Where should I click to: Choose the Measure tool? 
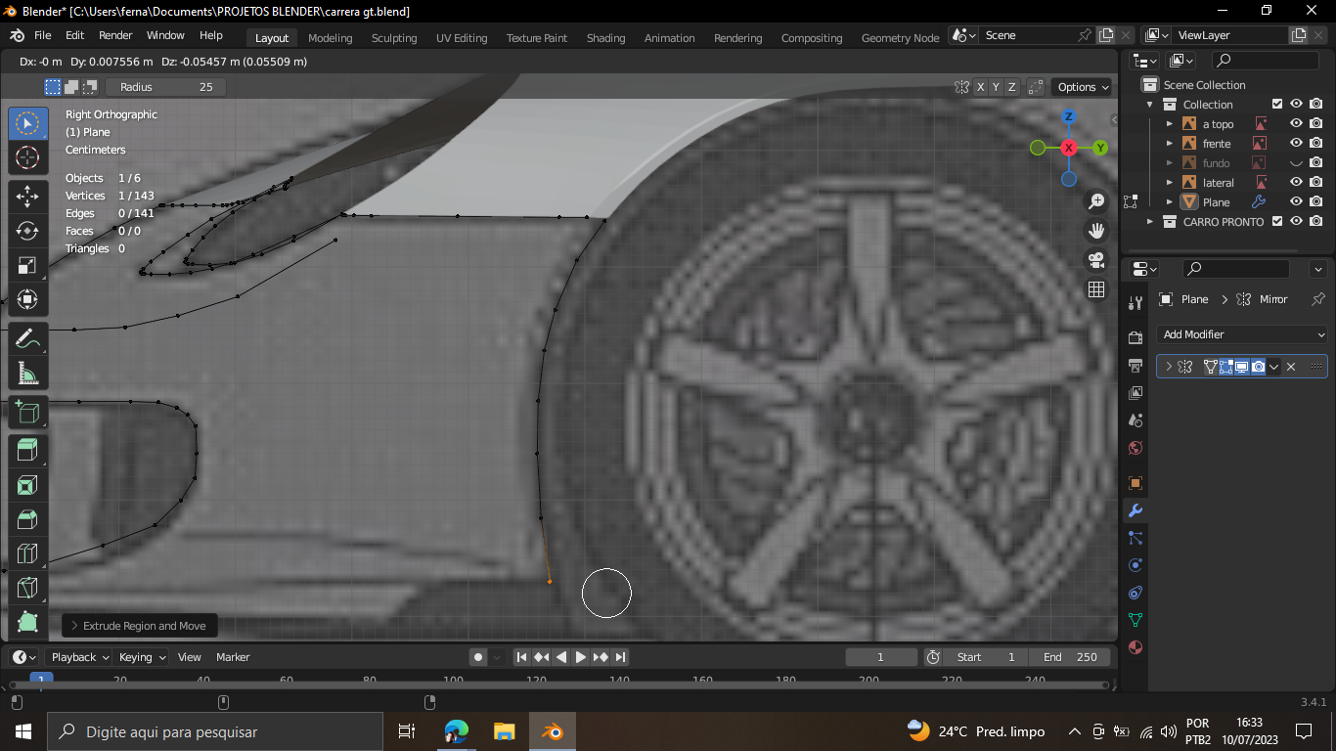point(27,373)
